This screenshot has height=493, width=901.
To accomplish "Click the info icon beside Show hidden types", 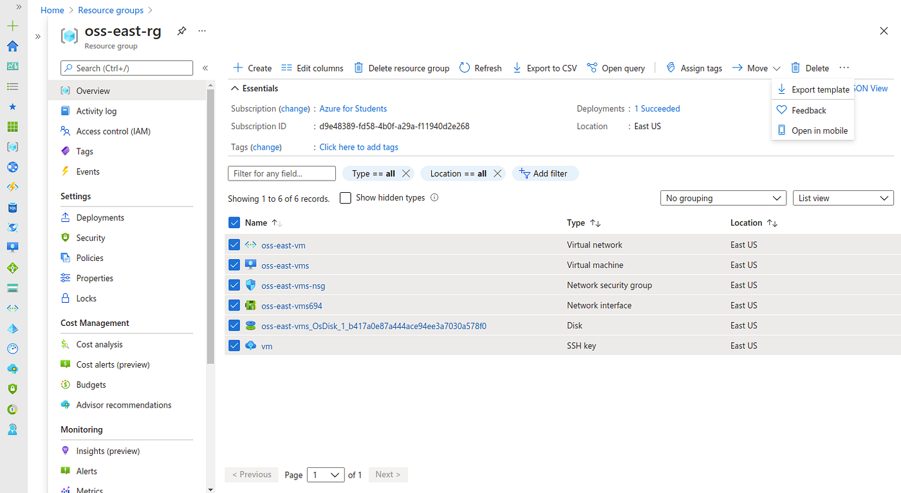I will click(x=434, y=198).
